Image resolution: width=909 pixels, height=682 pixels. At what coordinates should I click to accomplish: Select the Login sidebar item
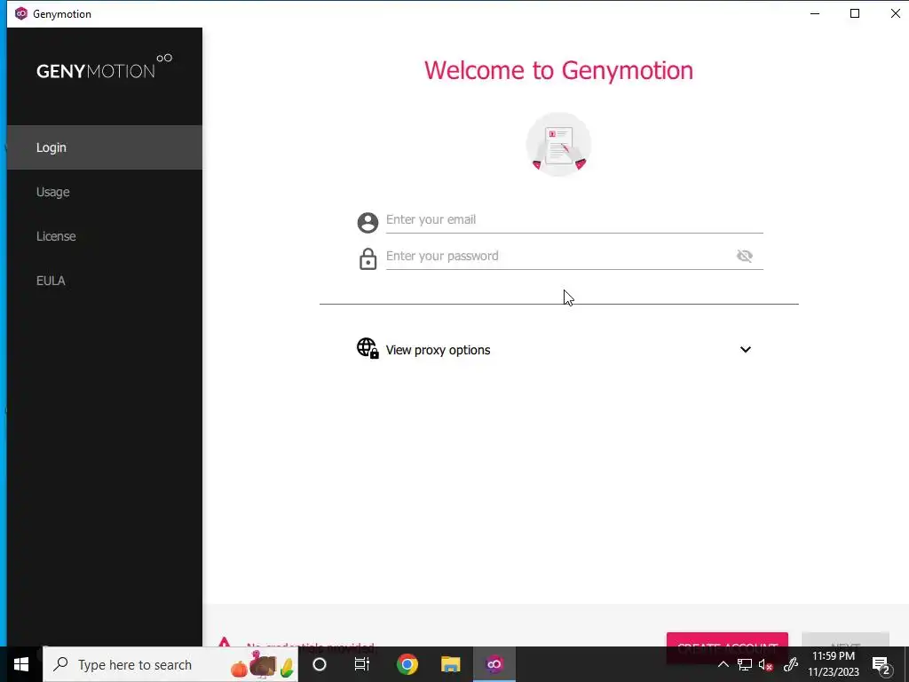click(105, 147)
